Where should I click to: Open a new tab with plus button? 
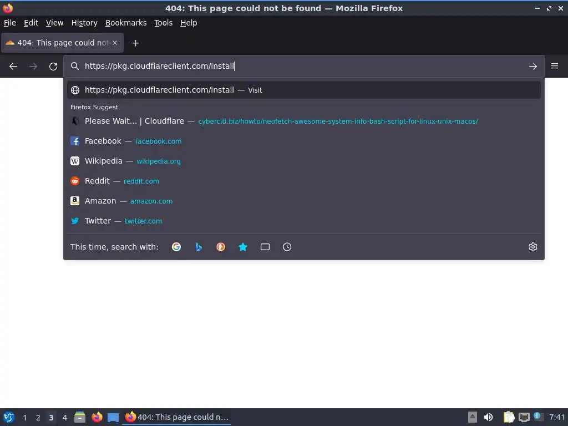click(x=135, y=43)
